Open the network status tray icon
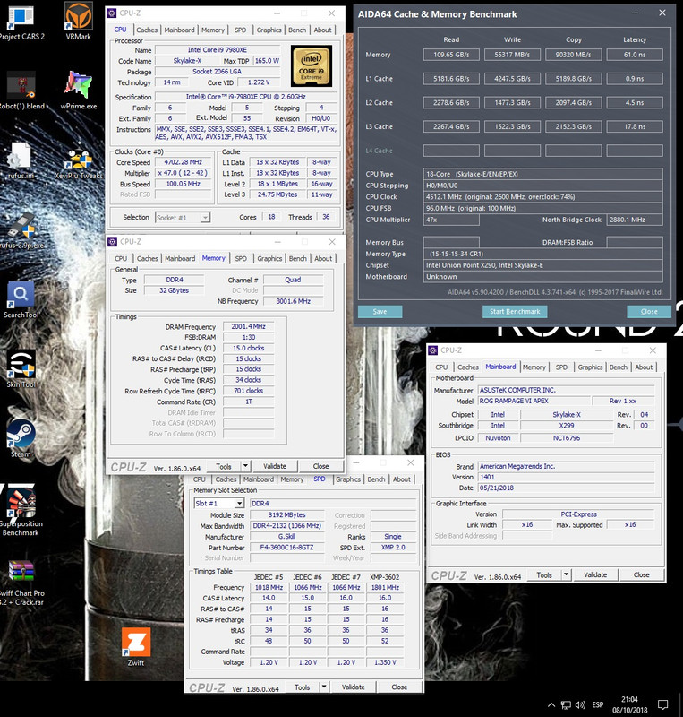 566,704
